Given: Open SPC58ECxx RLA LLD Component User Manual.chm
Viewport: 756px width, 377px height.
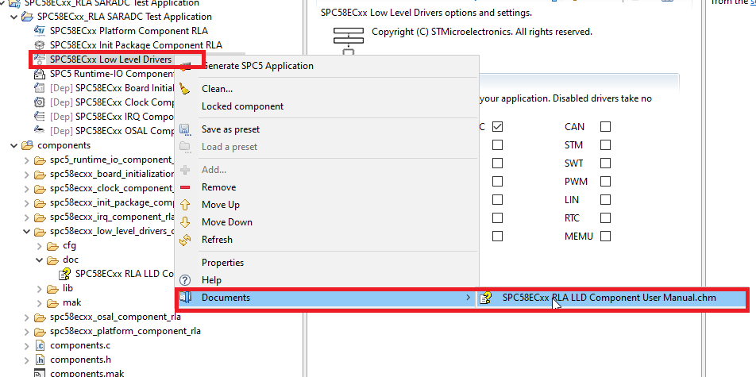Looking at the screenshot, I should click(609, 298).
